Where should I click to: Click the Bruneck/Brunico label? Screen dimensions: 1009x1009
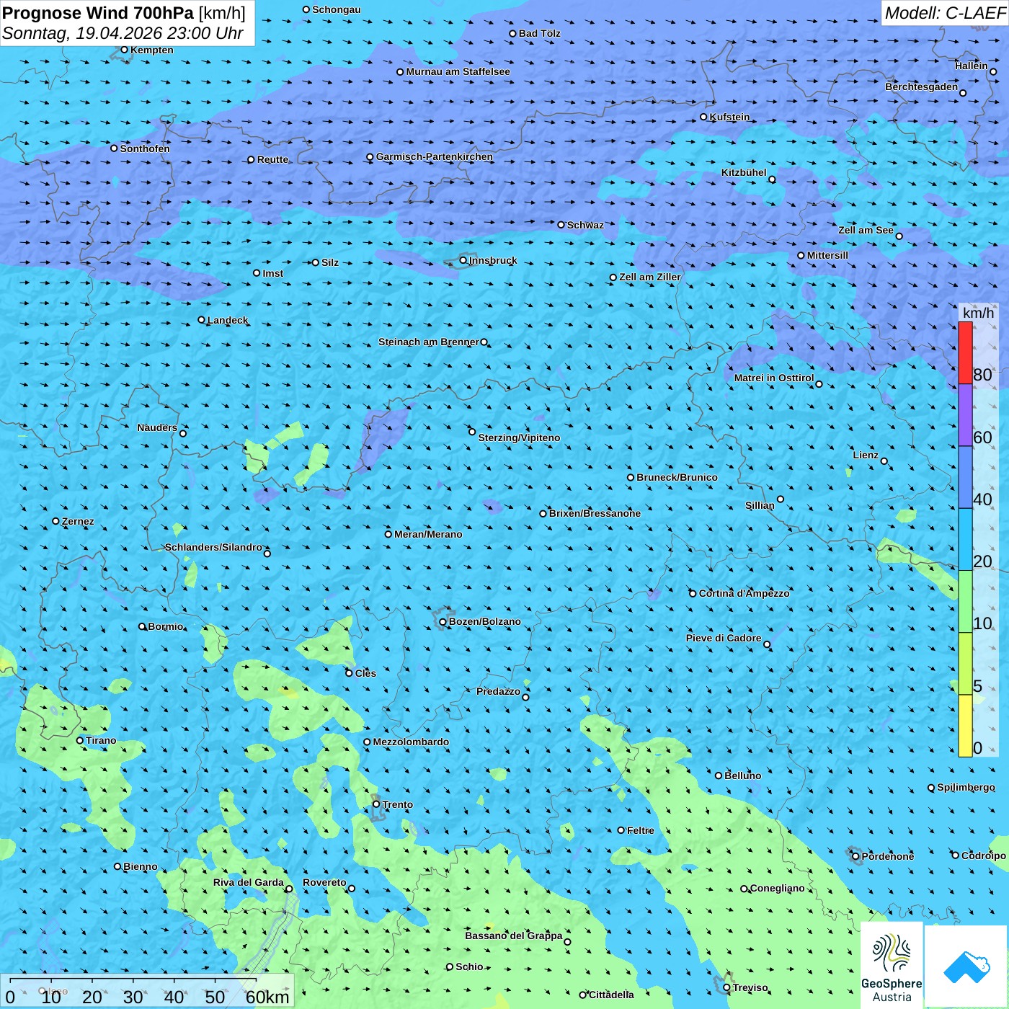tap(677, 477)
